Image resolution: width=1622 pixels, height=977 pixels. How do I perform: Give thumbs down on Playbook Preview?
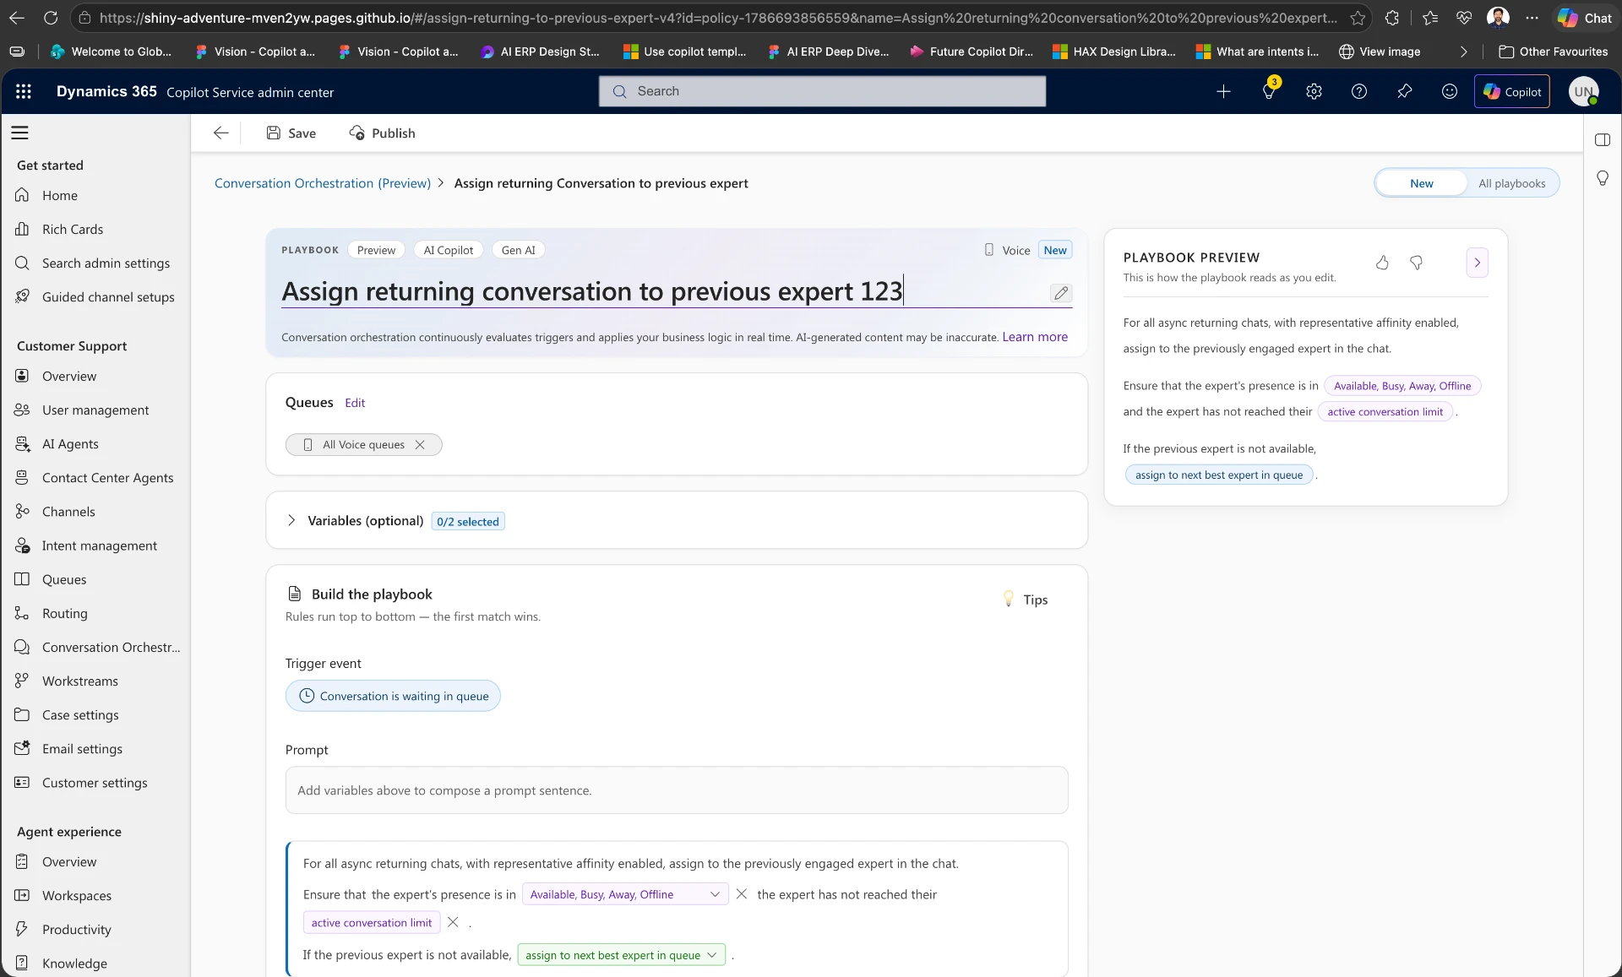tap(1417, 263)
